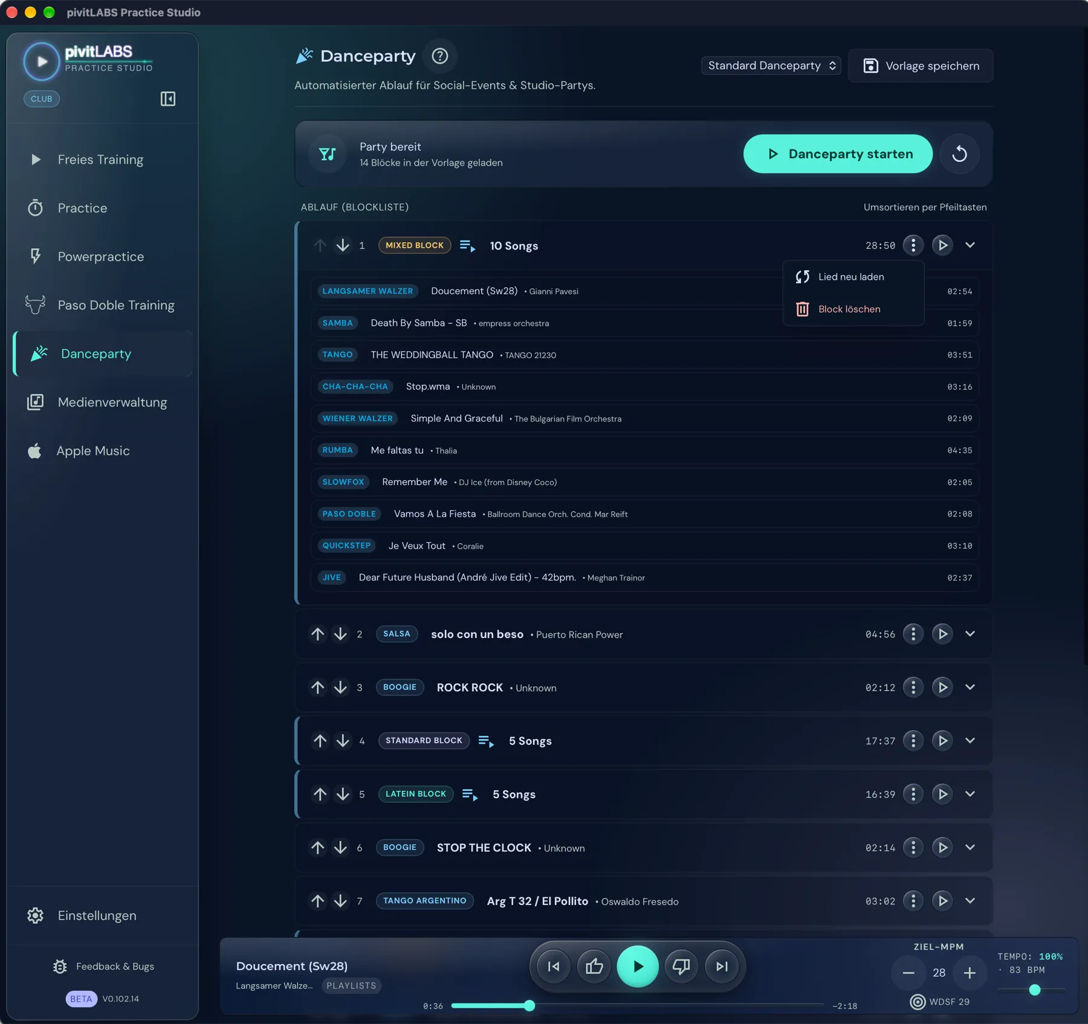Viewport: 1088px width, 1024px height.
Task: Open the Danceparty help question mark
Action: point(440,56)
